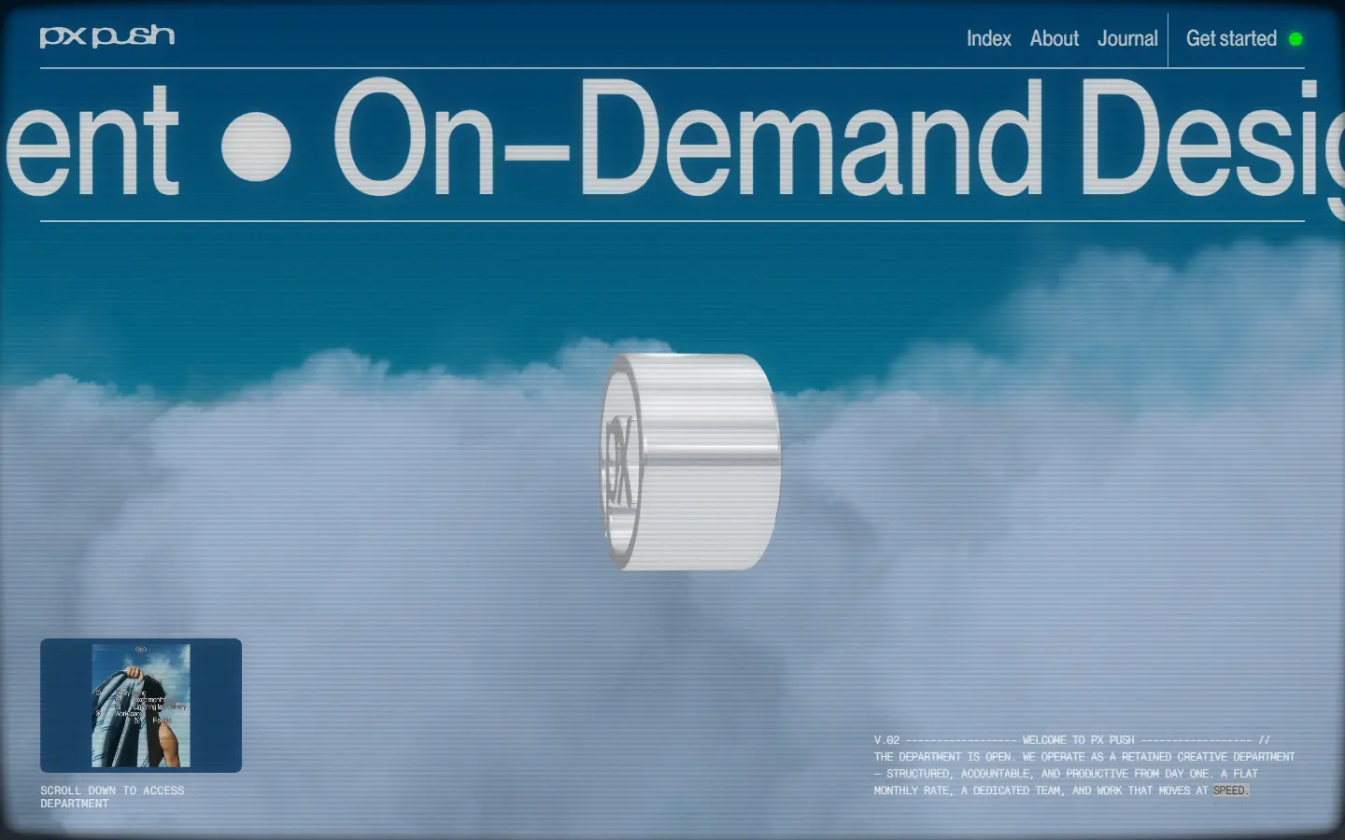
Task: Click the highlighted word "SPEED."
Action: coord(1230,791)
